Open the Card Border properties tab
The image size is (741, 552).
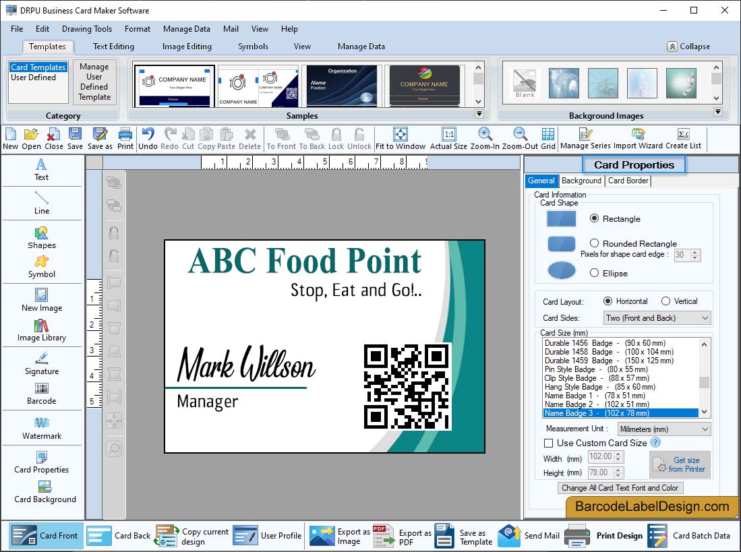coord(628,181)
